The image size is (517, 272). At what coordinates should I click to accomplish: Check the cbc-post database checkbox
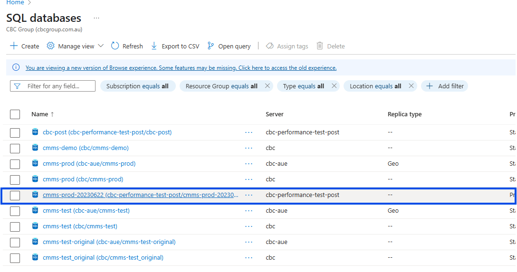point(15,132)
